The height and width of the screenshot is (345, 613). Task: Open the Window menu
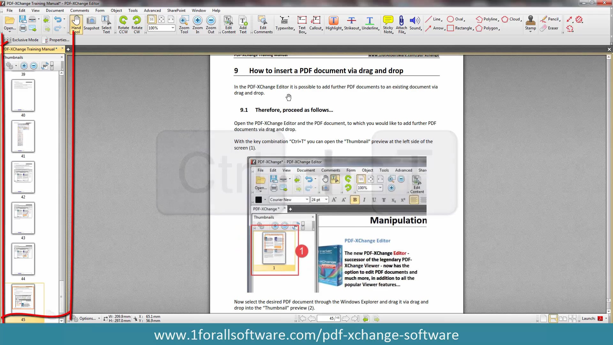[x=198, y=10]
